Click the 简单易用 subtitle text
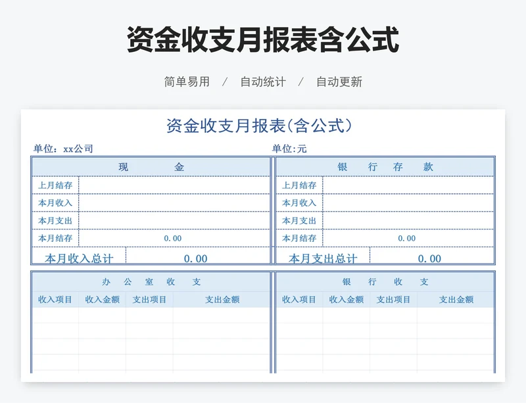This screenshot has width=526, height=403. point(187,82)
